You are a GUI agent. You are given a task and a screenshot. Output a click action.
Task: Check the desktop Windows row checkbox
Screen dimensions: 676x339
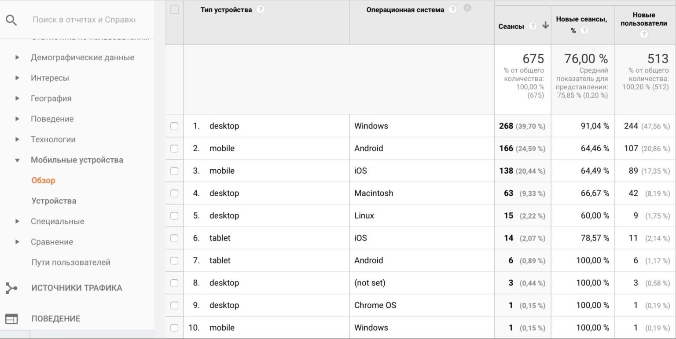[x=174, y=126]
